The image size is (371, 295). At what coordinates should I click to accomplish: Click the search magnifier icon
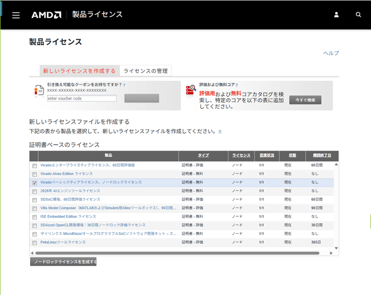coord(358,14)
